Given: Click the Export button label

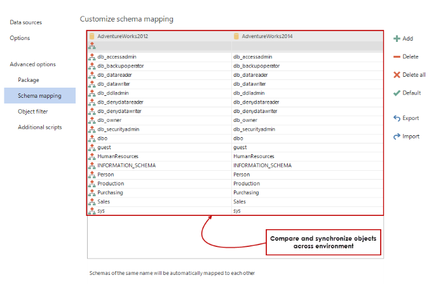Looking at the screenshot, I should click(x=411, y=118).
